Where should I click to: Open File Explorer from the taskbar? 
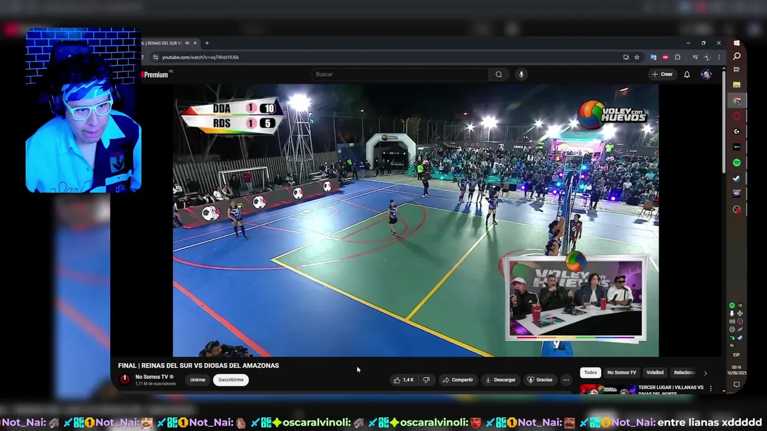point(736,84)
